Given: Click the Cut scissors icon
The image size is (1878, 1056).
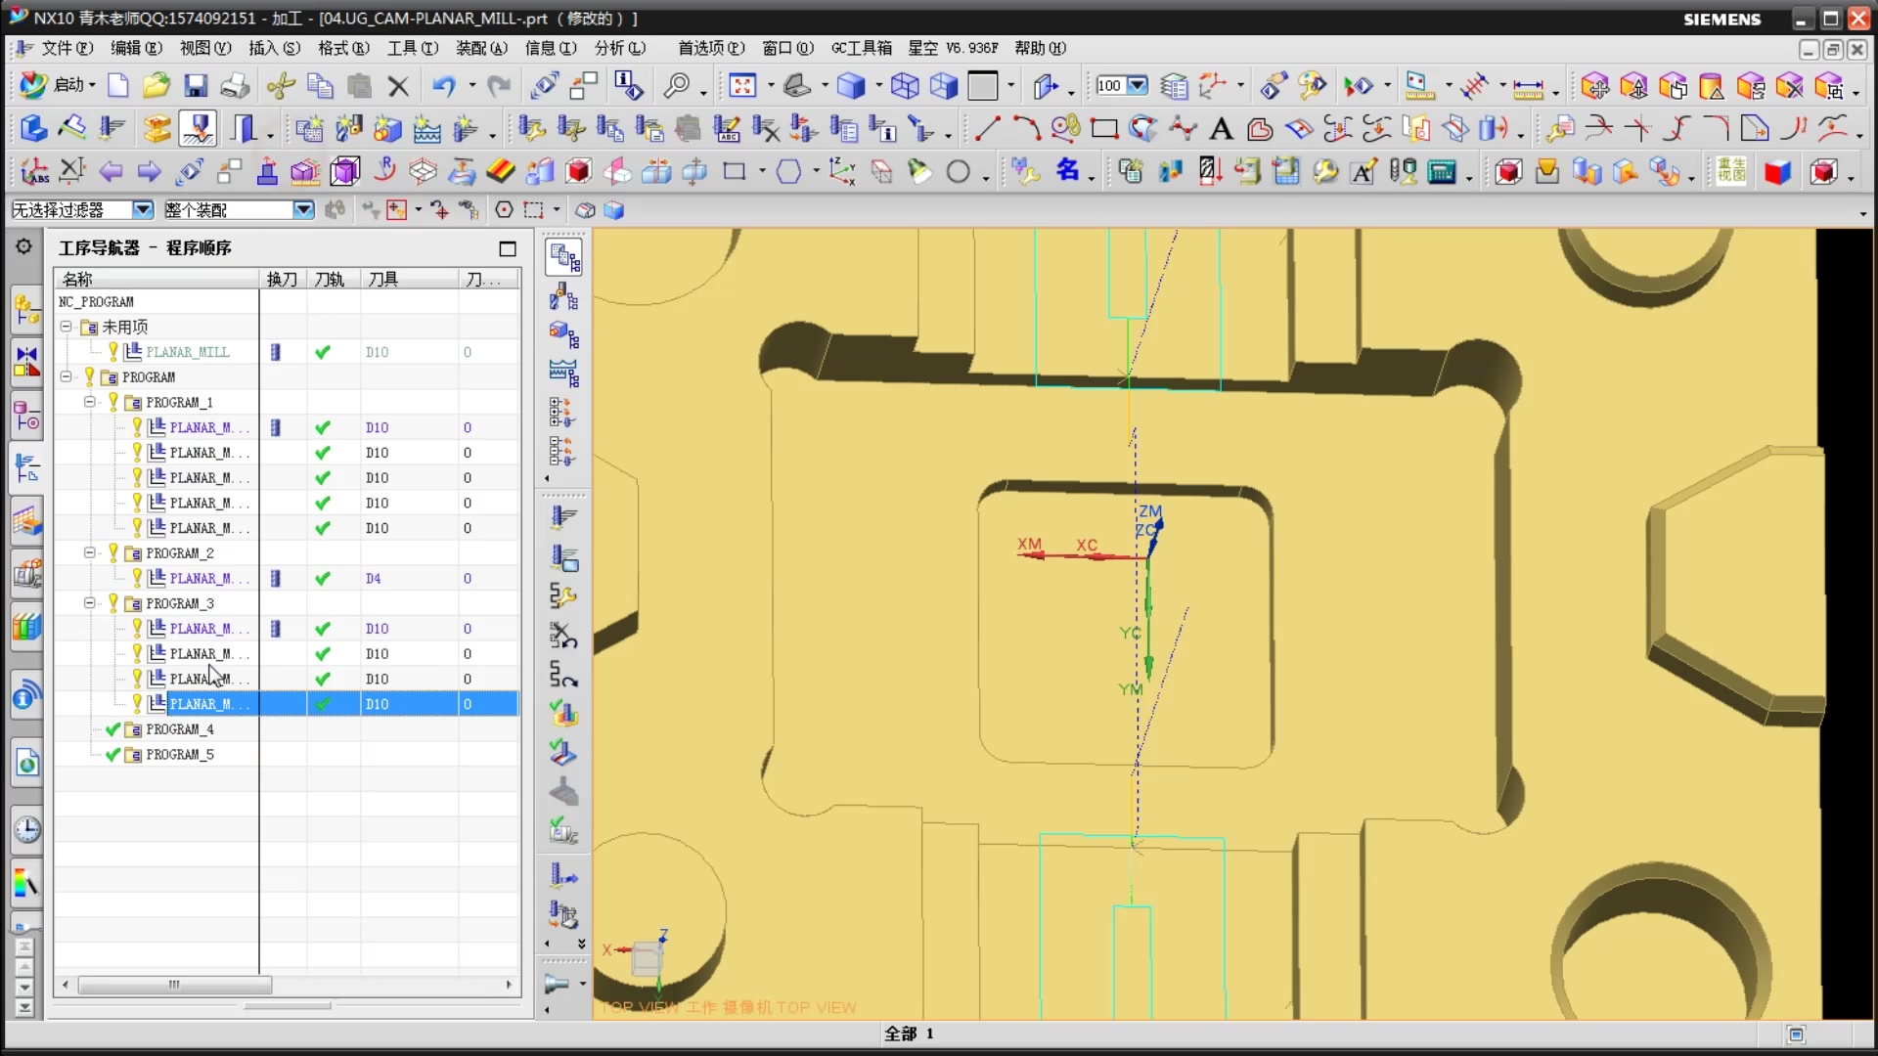Looking at the screenshot, I should (x=281, y=86).
